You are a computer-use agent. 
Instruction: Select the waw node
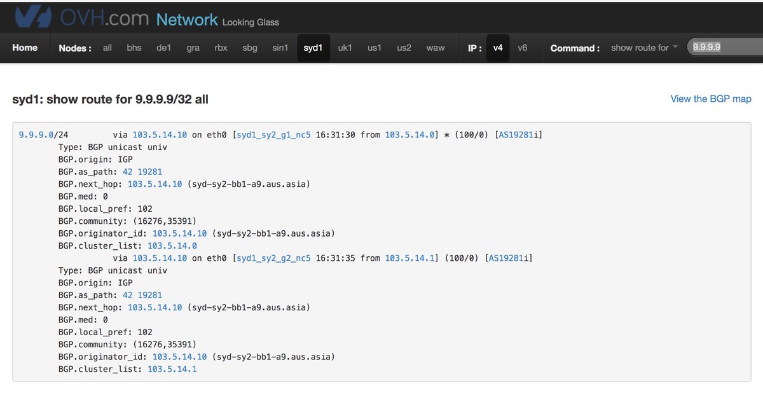tap(436, 48)
